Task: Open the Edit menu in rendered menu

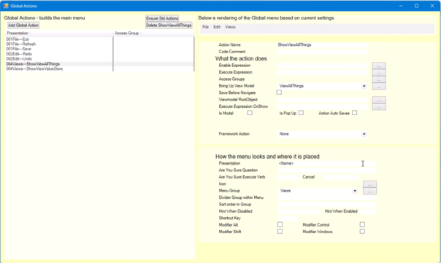Action: [217, 27]
